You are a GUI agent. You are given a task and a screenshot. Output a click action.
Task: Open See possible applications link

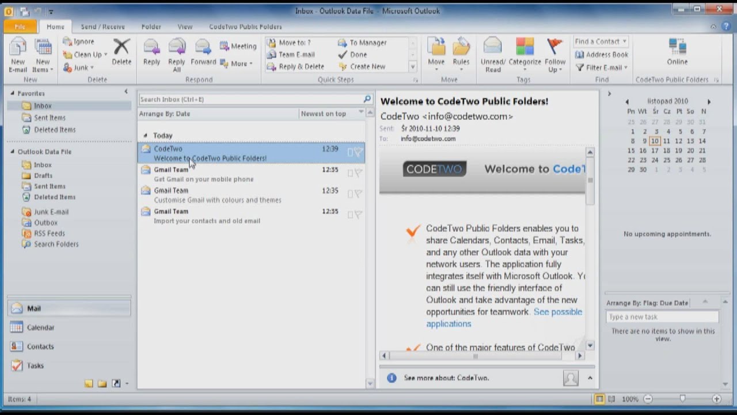504,318
